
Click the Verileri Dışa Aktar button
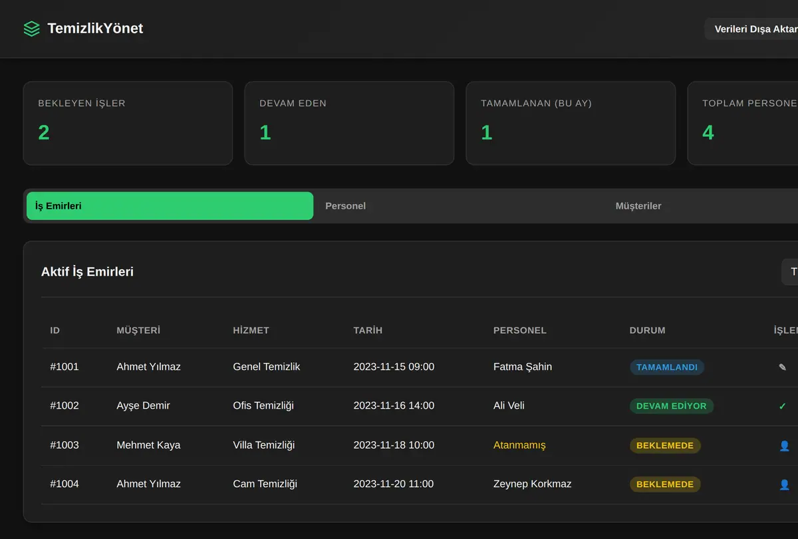pyautogui.click(x=751, y=29)
